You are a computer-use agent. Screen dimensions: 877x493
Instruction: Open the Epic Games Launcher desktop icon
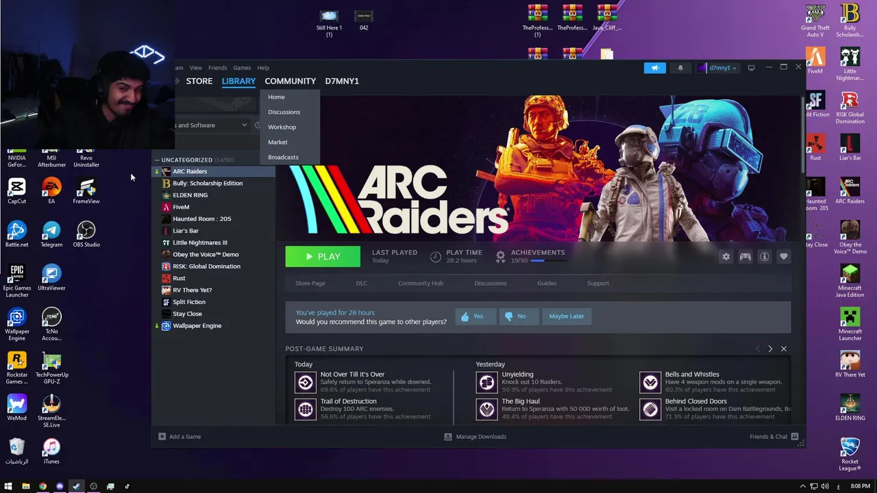pyautogui.click(x=17, y=281)
